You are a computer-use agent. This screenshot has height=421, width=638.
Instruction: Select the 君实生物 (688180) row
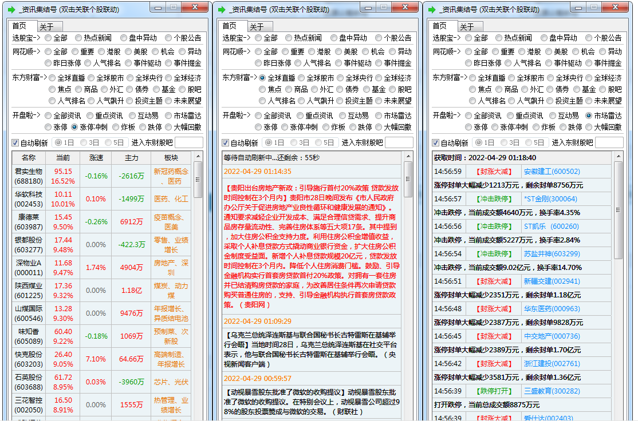click(x=102, y=176)
